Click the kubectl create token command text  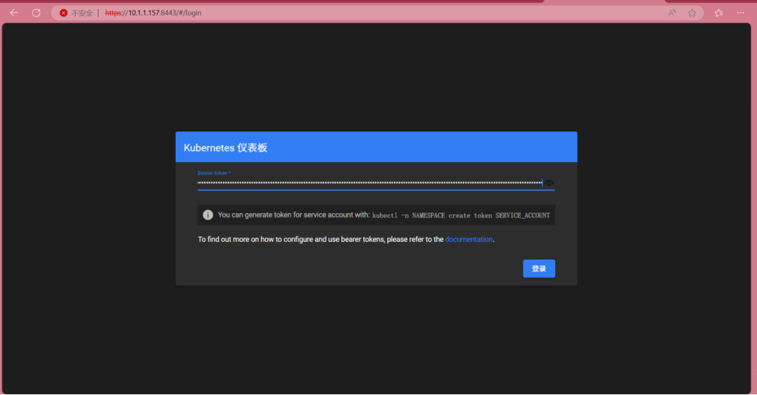click(x=461, y=215)
